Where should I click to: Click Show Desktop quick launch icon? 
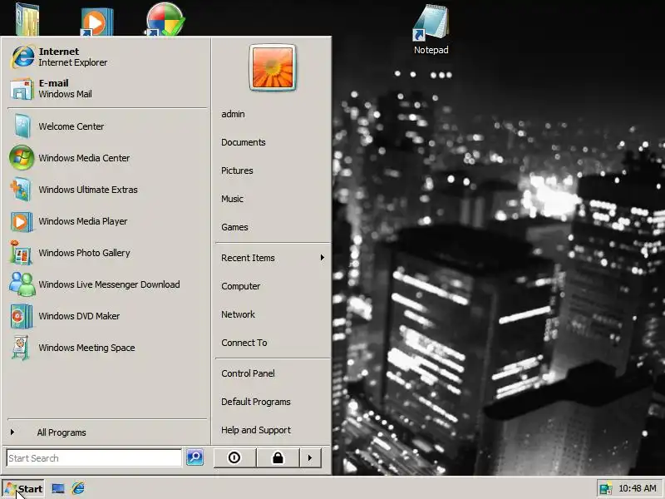(58, 488)
